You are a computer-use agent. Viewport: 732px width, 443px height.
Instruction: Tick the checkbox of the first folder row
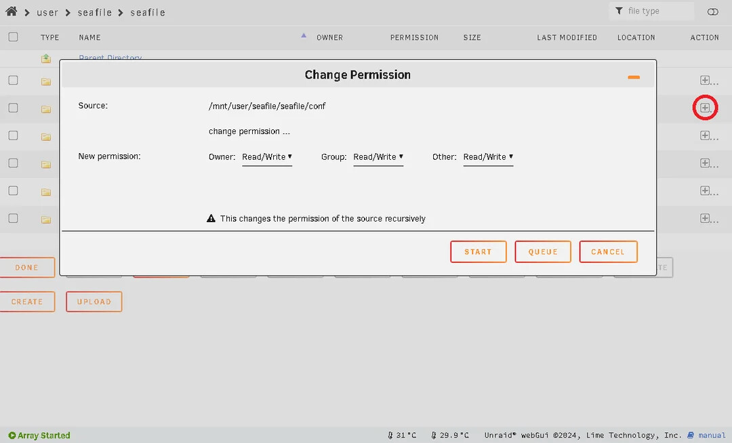click(x=13, y=80)
